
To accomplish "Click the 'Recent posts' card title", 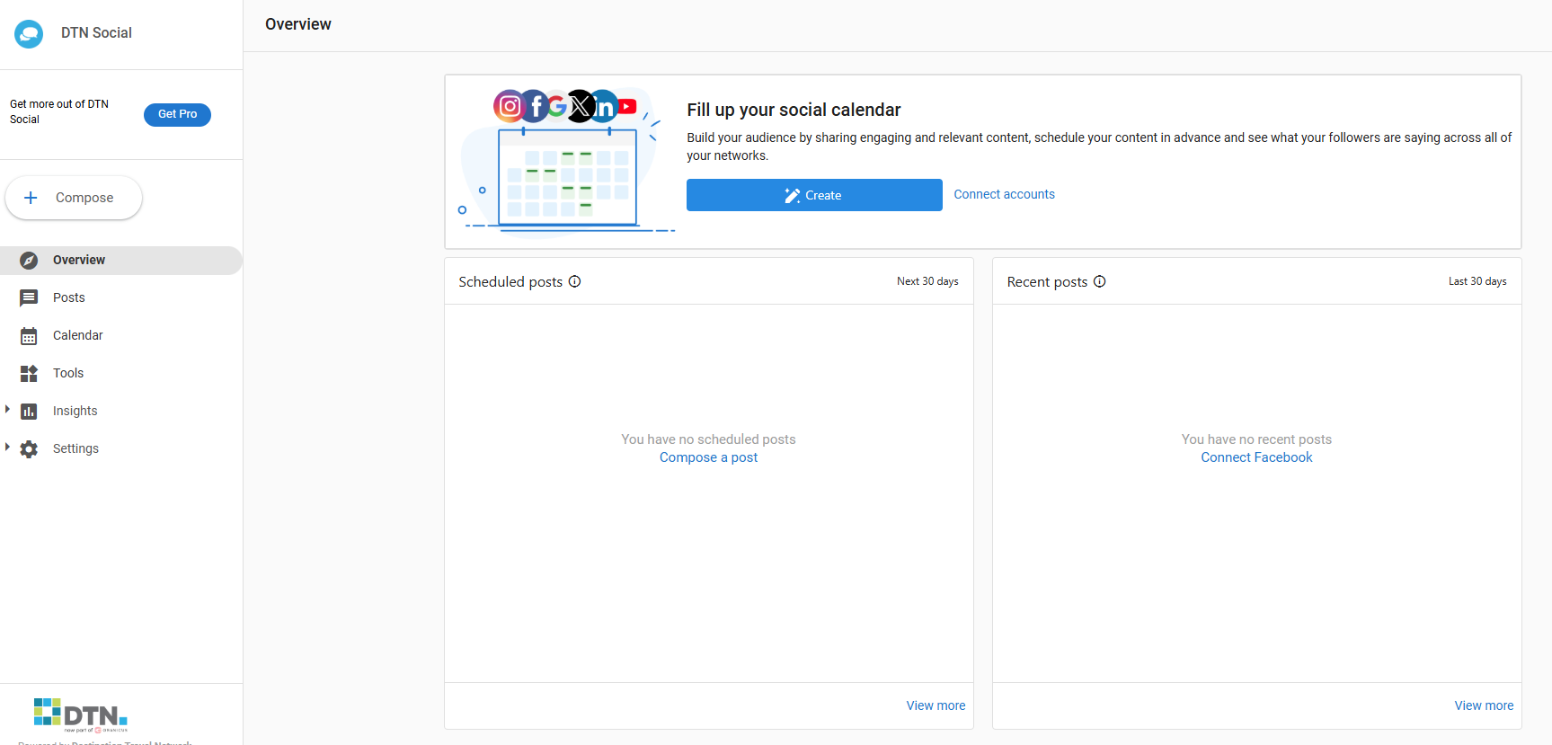I will click(x=1047, y=282).
